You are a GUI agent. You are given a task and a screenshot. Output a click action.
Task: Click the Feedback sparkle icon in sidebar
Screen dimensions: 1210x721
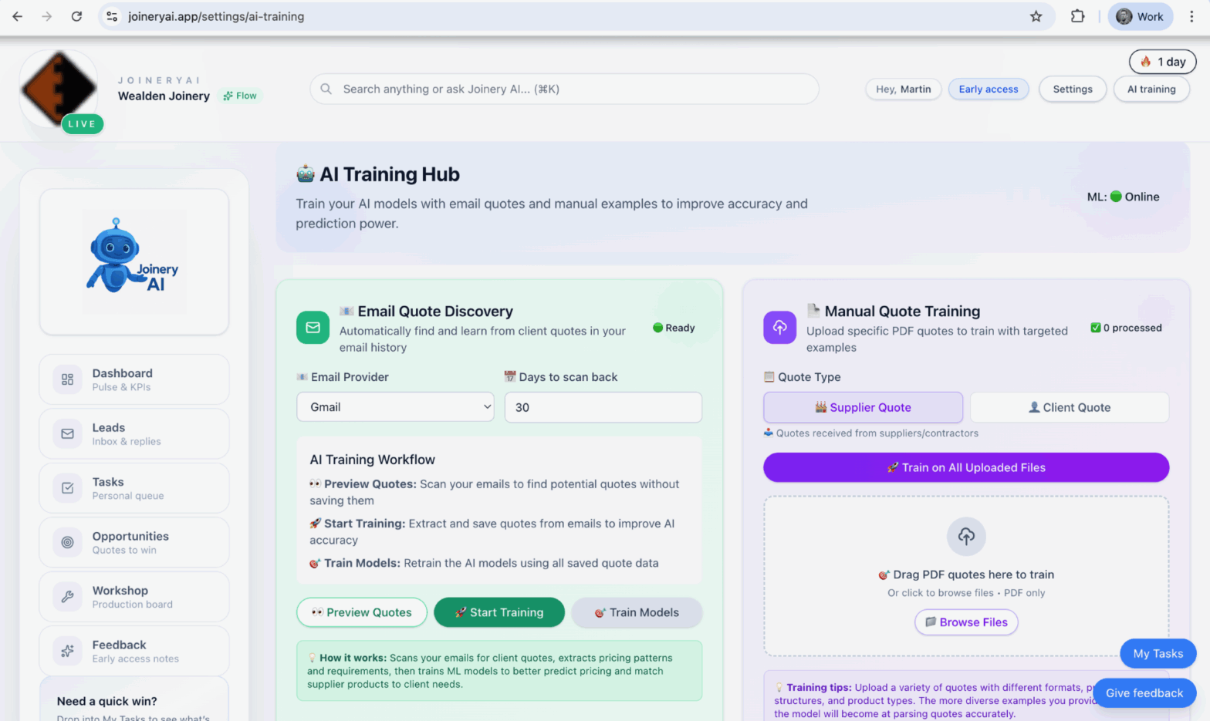[68, 651]
